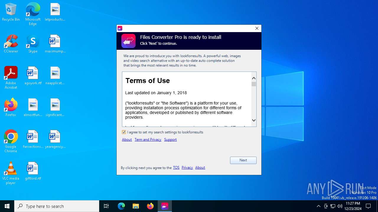Open the Windows Start menu
This screenshot has height=212, width=378.
[x=7, y=206]
